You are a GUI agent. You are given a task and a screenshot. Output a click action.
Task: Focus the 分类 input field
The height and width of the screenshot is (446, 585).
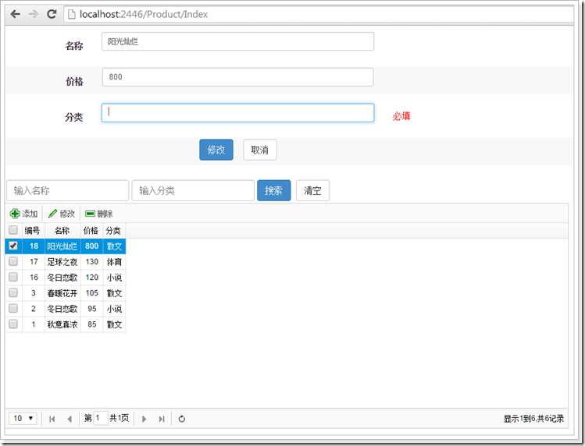click(x=237, y=113)
